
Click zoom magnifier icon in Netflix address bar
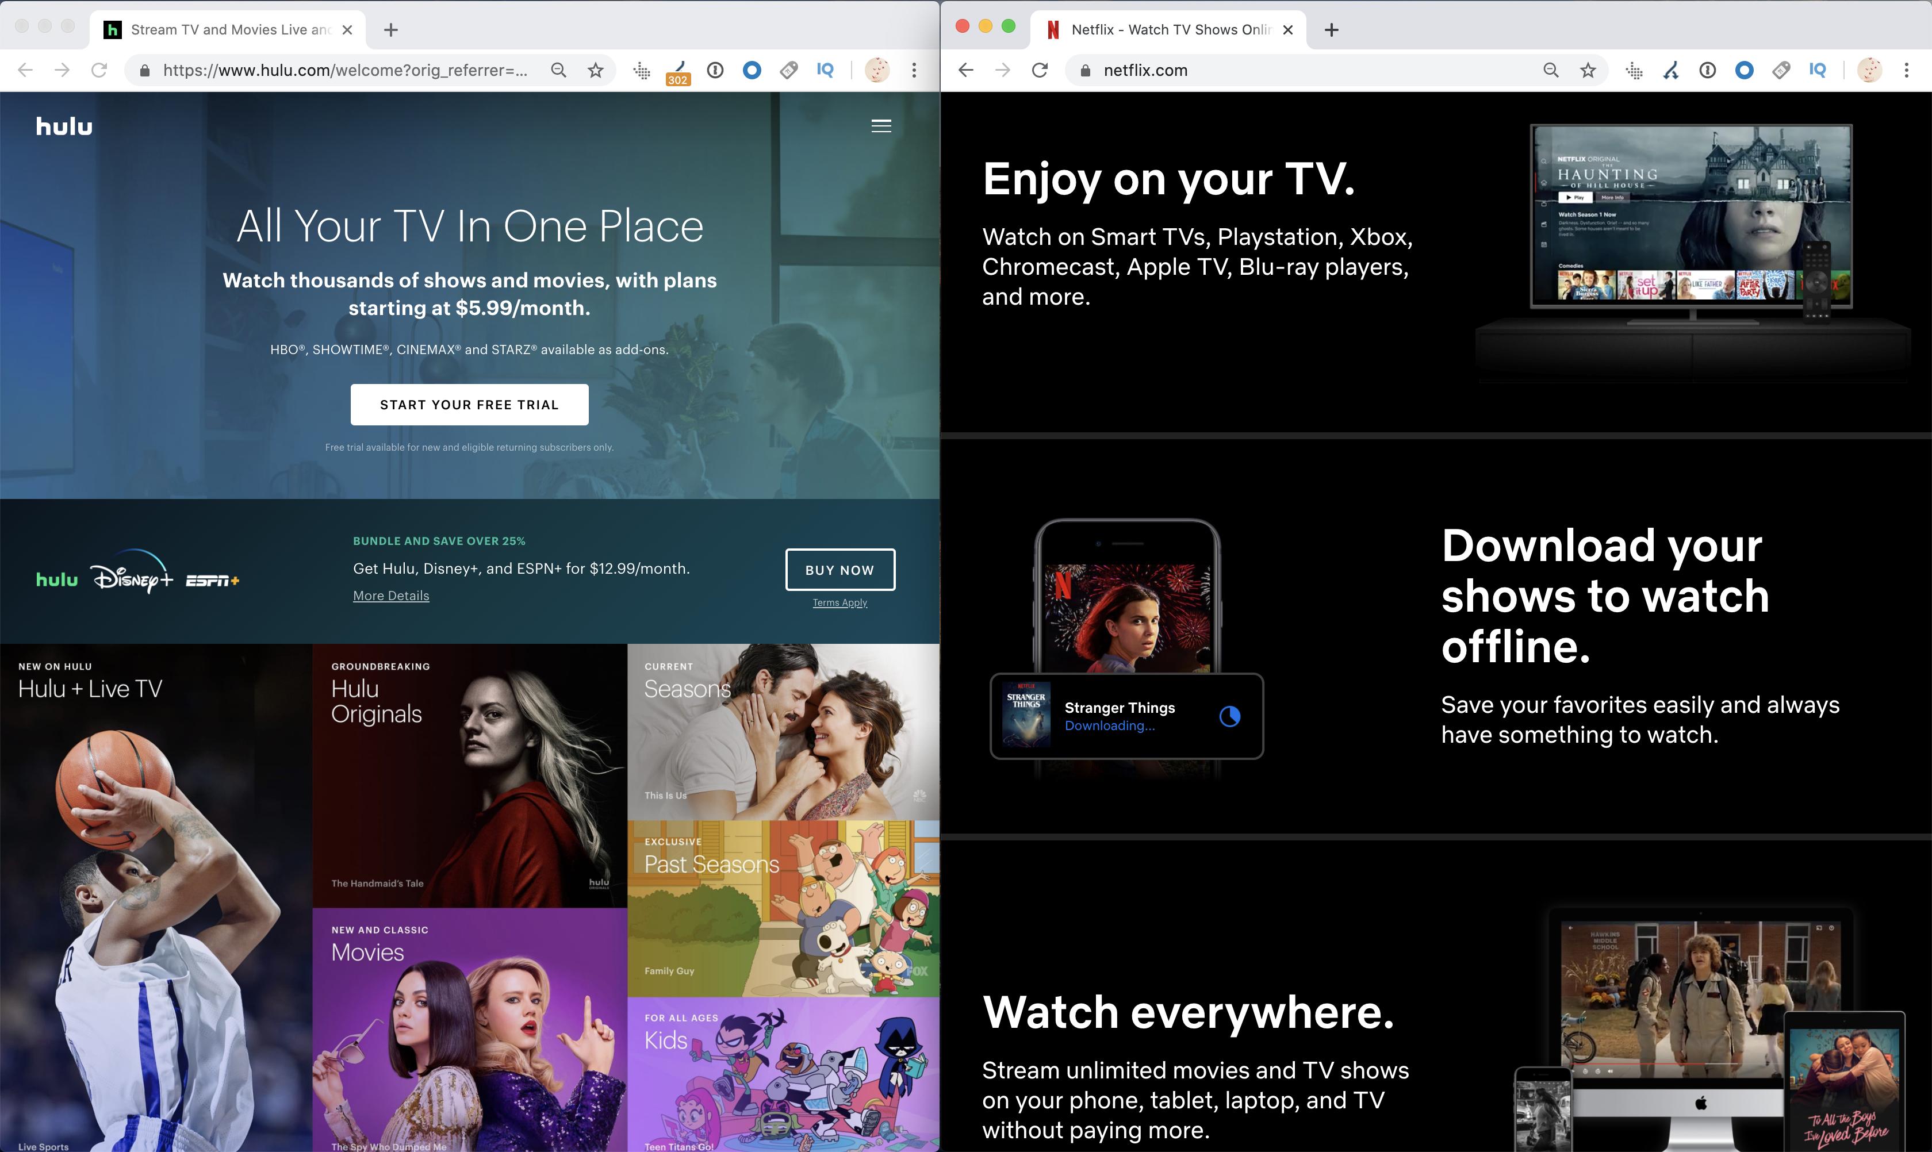tap(1550, 71)
